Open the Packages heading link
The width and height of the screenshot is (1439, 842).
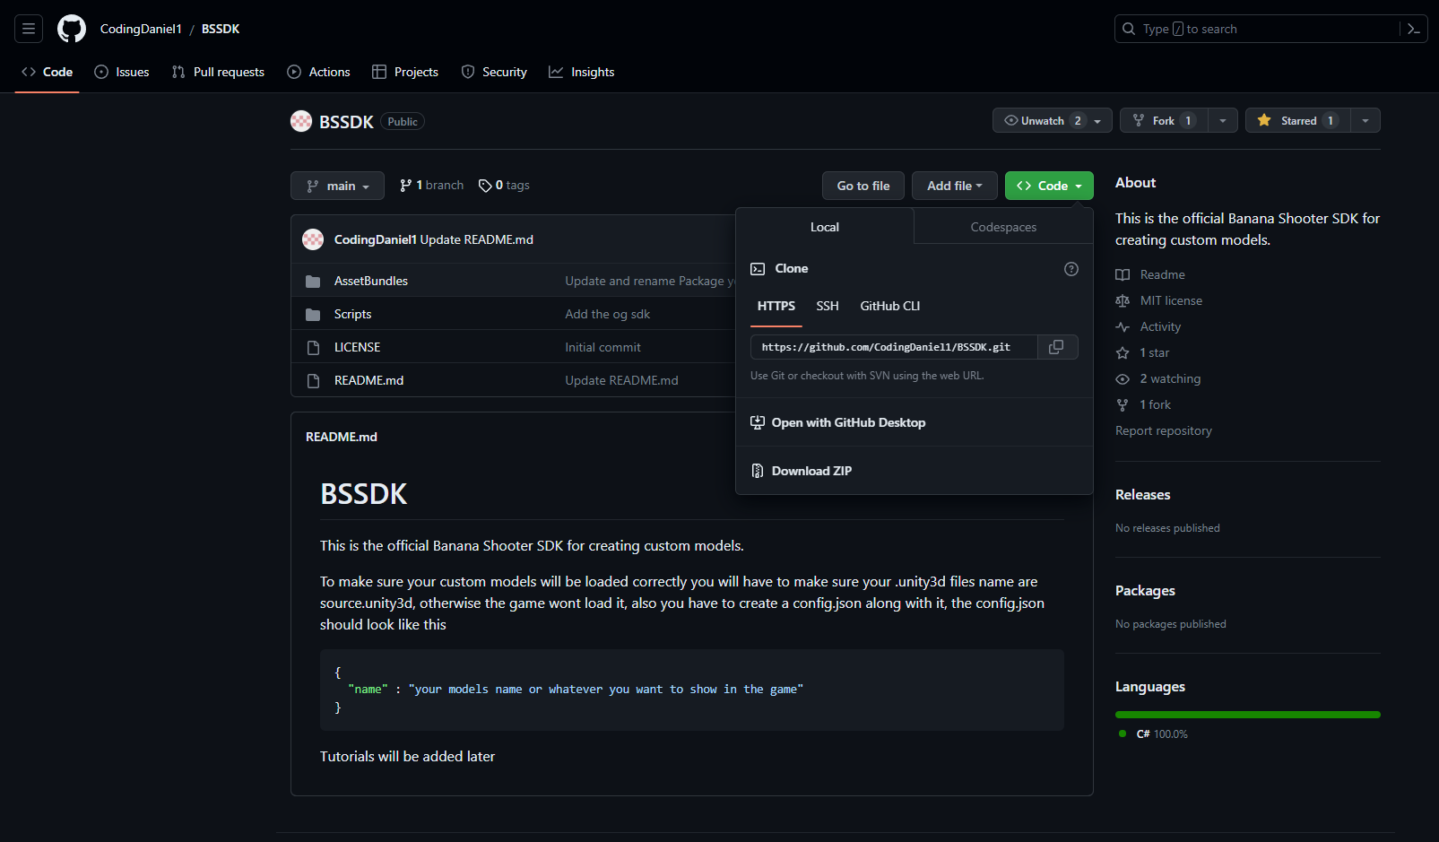point(1145,590)
